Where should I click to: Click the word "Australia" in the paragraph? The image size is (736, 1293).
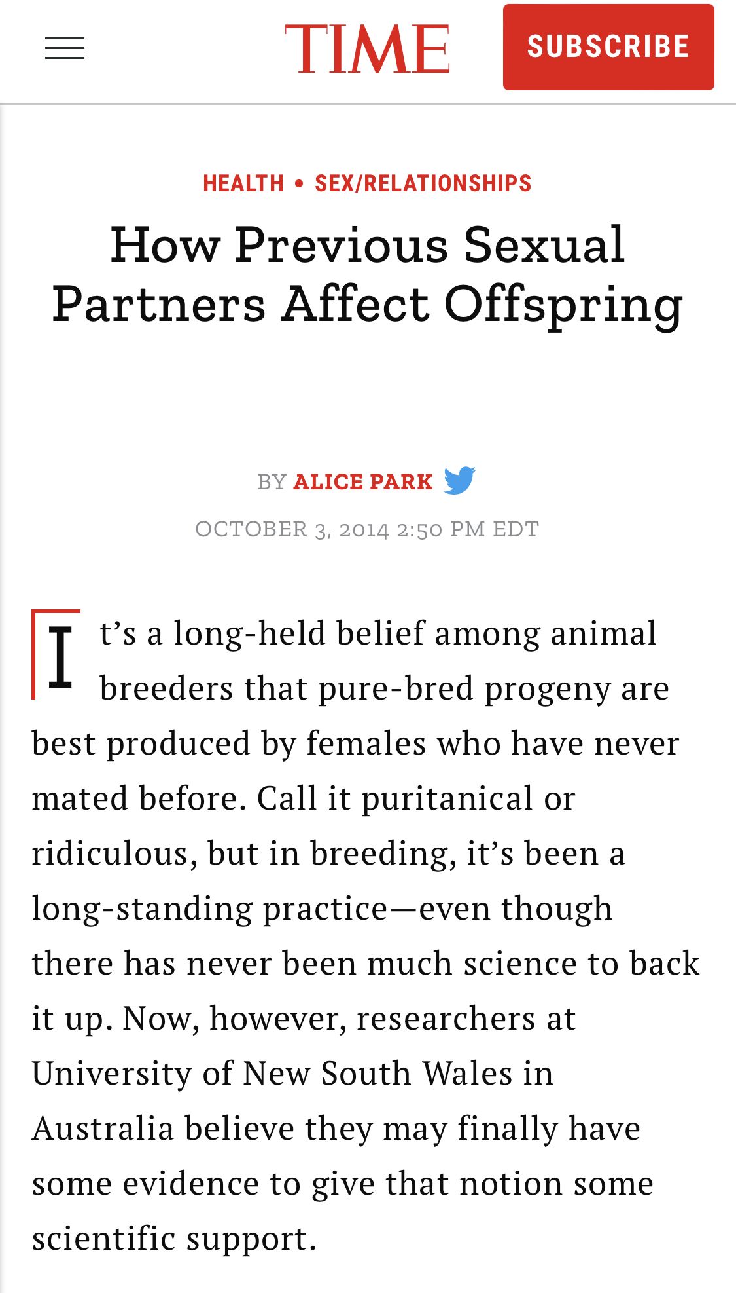[x=103, y=1129]
